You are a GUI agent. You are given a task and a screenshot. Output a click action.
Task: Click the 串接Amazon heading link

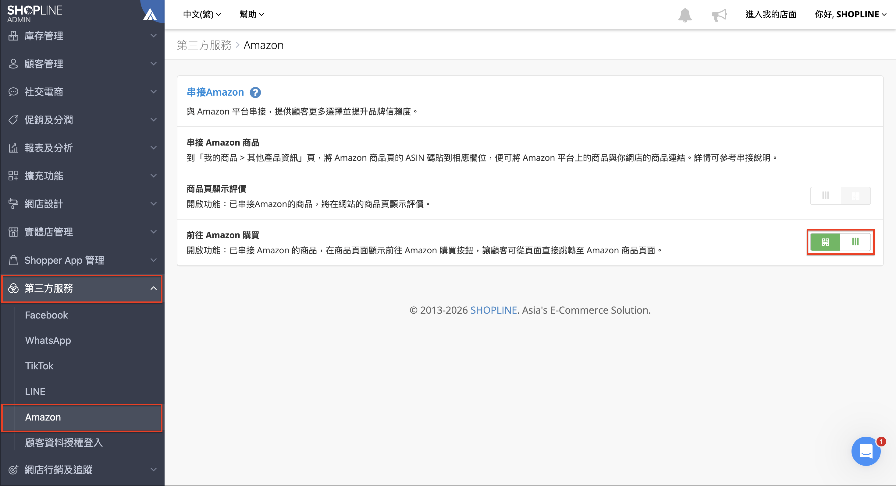click(x=215, y=93)
